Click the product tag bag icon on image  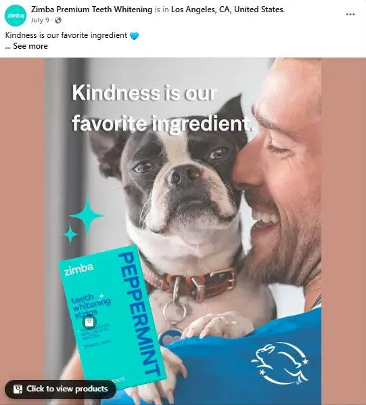89,322
